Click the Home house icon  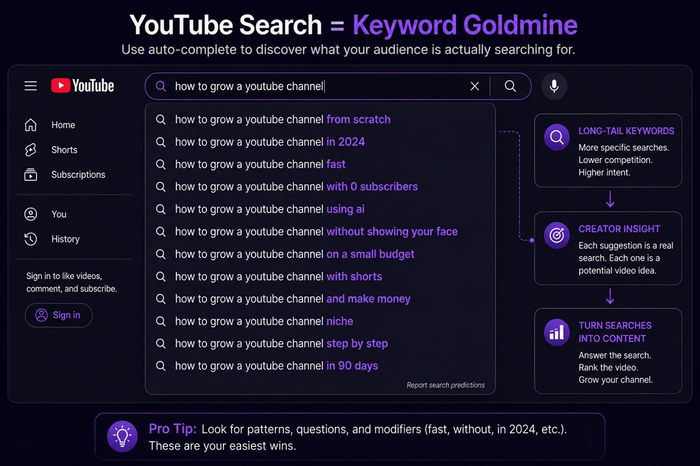tap(30, 125)
